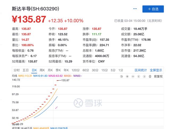Click the 量比 value 14.27
This screenshot has height=129, width=170.
25,40
